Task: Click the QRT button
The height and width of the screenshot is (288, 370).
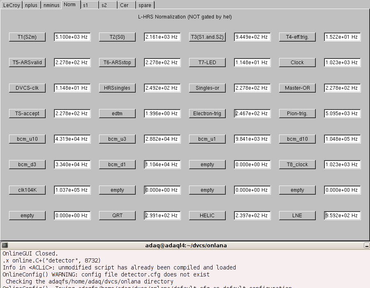Action: click(x=117, y=216)
